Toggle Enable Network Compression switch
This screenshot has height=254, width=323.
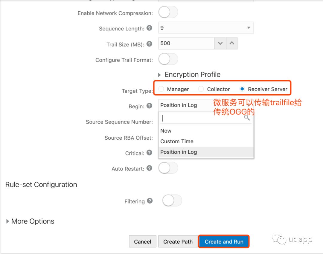(168, 13)
